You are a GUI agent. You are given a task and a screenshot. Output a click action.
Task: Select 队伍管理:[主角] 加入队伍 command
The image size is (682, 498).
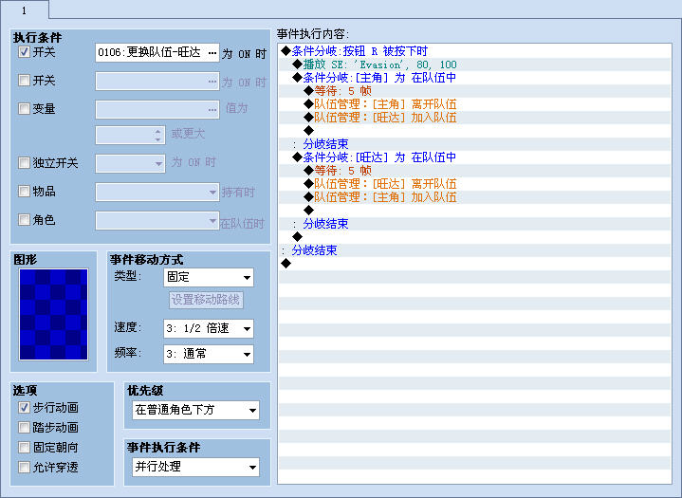(474, 197)
